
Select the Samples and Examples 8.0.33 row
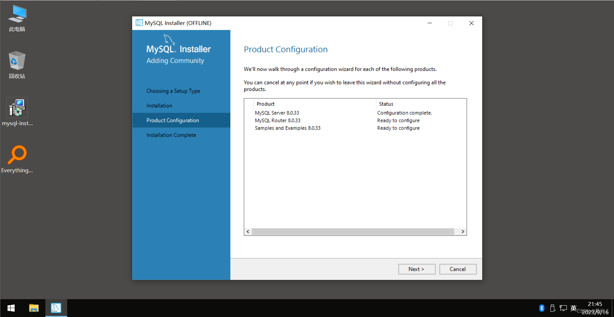[x=355, y=128]
